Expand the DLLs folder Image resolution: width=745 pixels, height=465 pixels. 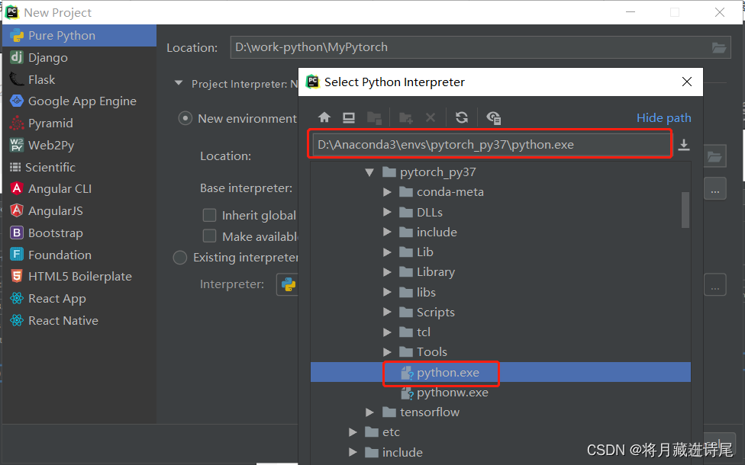(x=387, y=212)
